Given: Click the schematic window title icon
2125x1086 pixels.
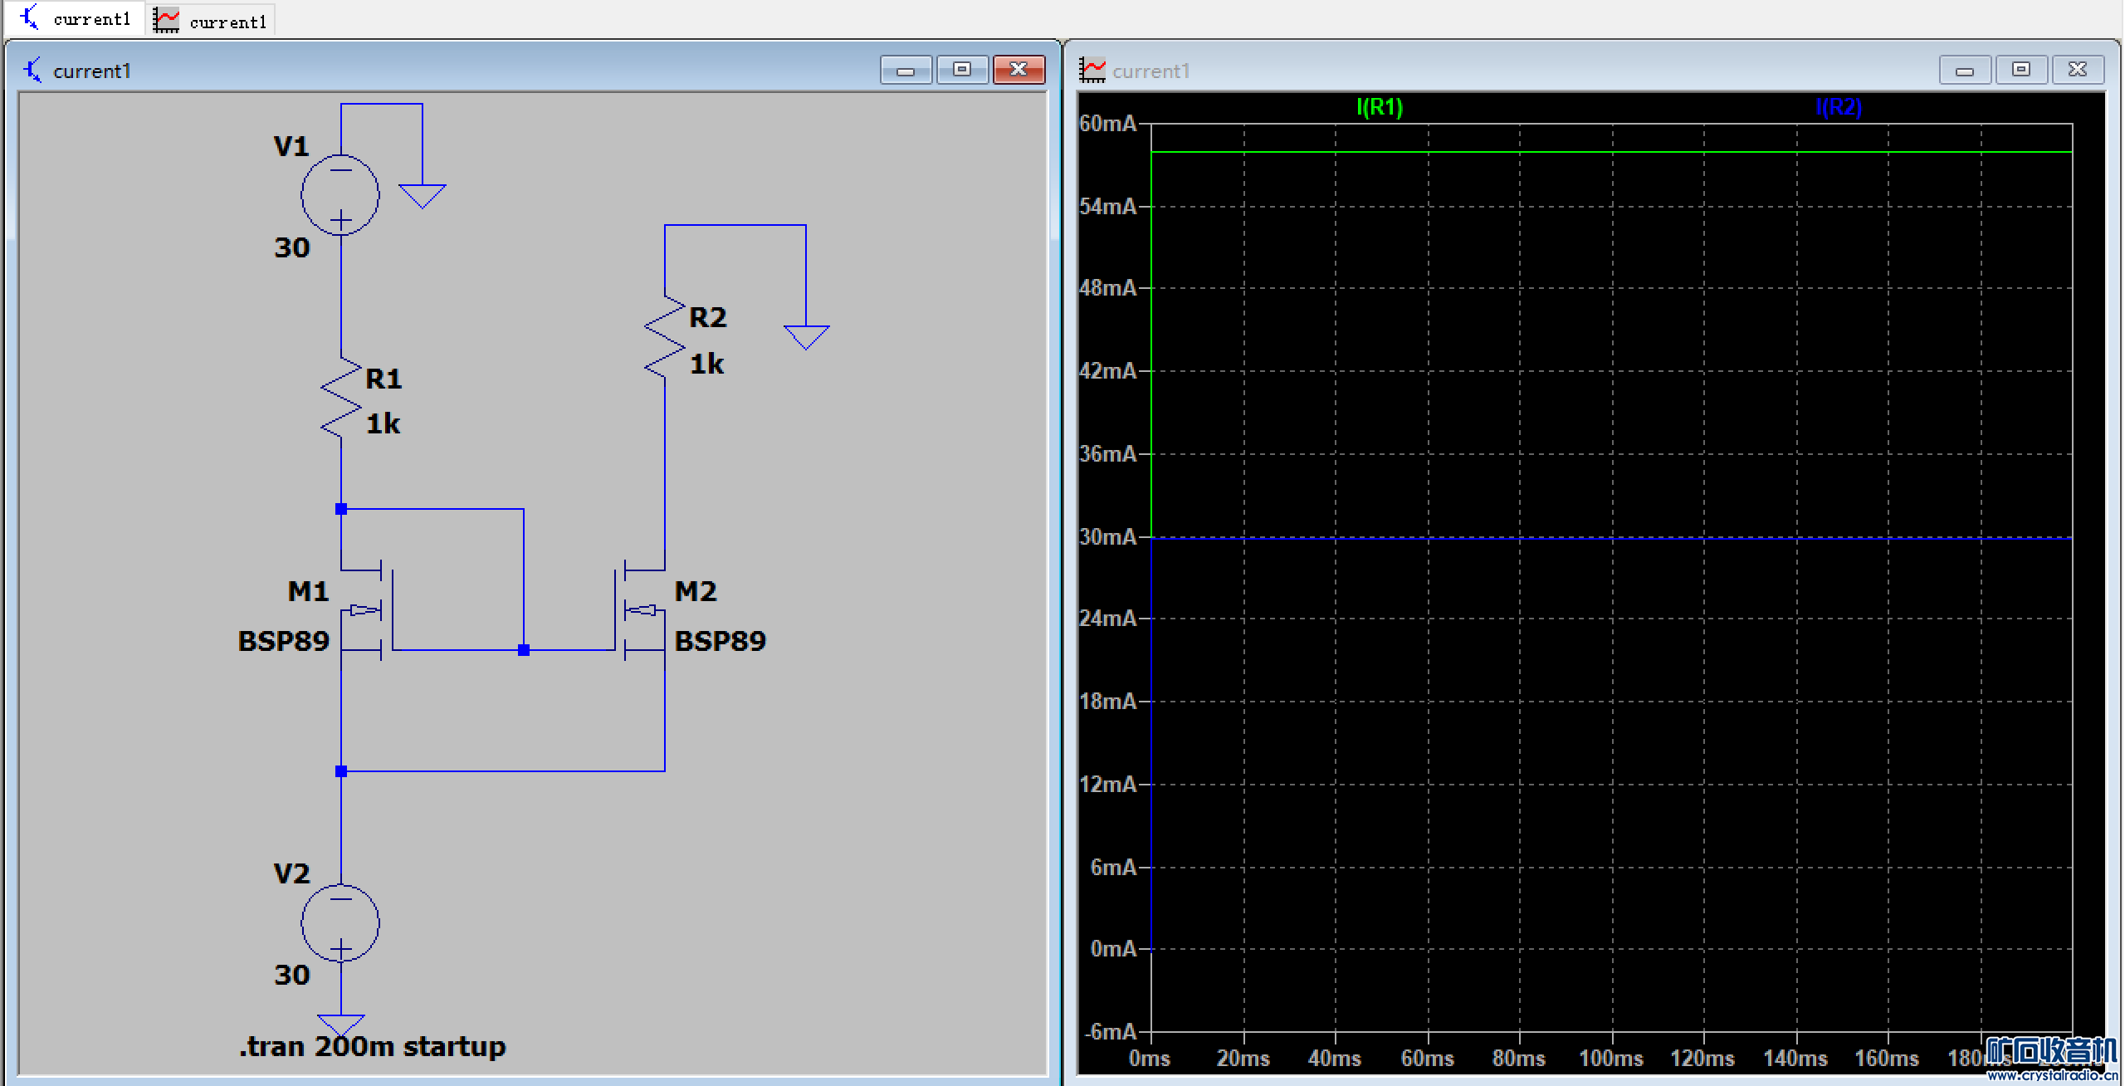Looking at the screenshot, I should [33, 71].
